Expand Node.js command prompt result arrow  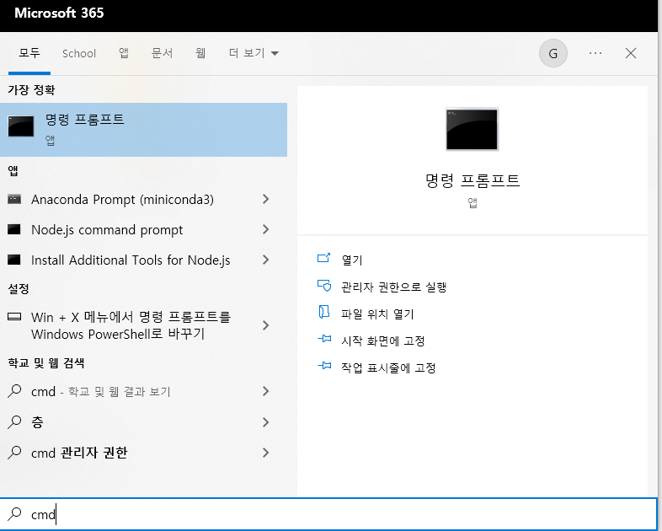tap(265, 229)
